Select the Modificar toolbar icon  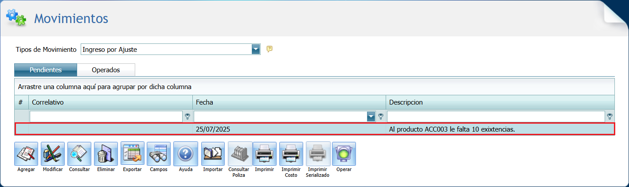[53, 154]
